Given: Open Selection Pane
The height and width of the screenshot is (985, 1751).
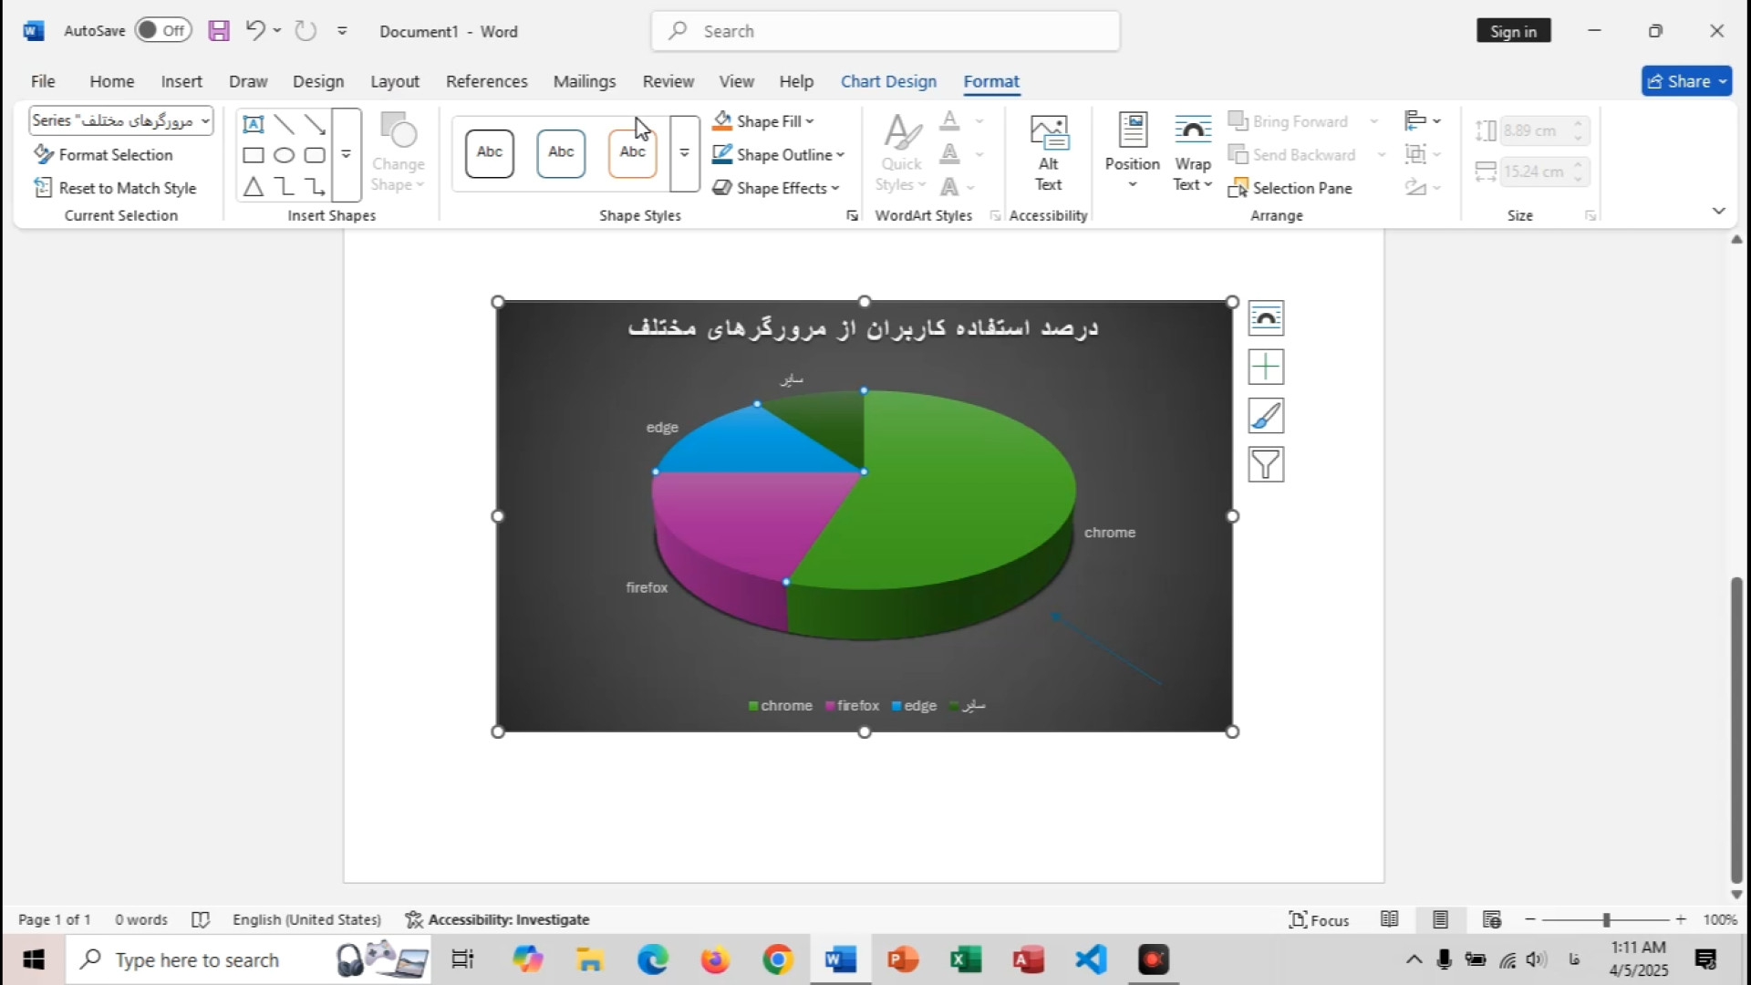Looking at the screenshot, I should click(x=1290, y=188).
